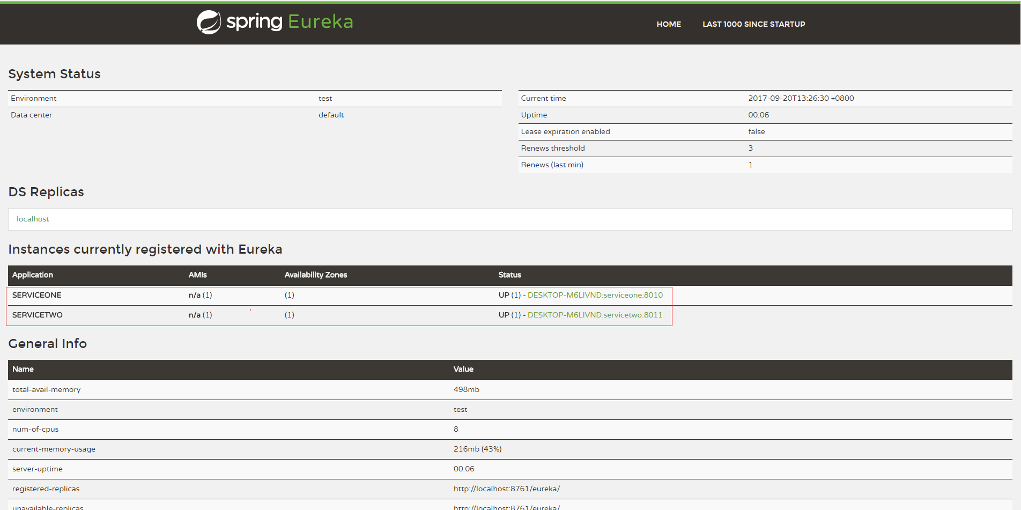Click the Status column header
The image size is (1021, 510).
point(510,275)
